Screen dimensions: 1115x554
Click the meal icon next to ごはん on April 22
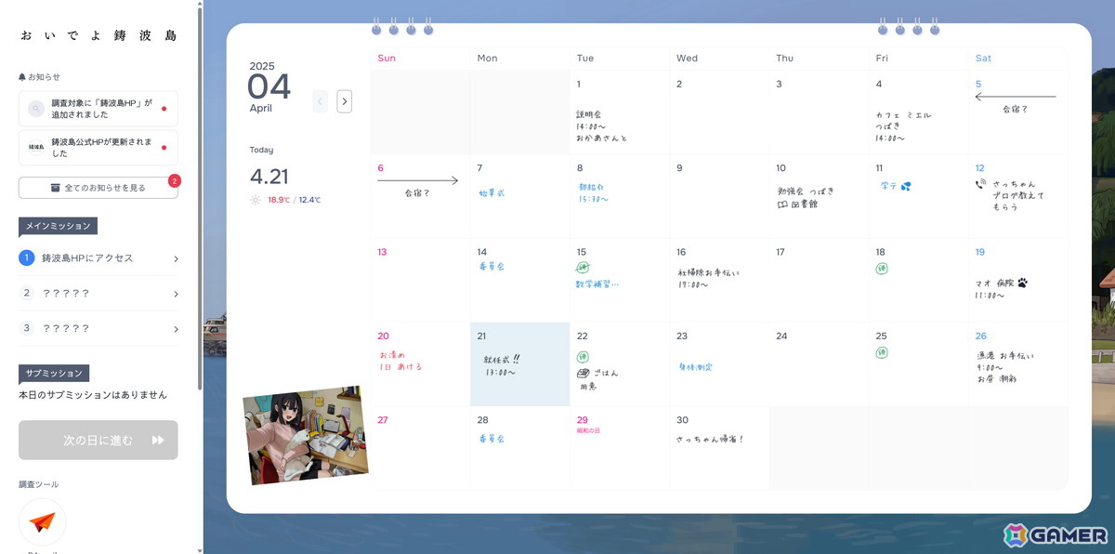pyautogui.click(x=582, y=373)
